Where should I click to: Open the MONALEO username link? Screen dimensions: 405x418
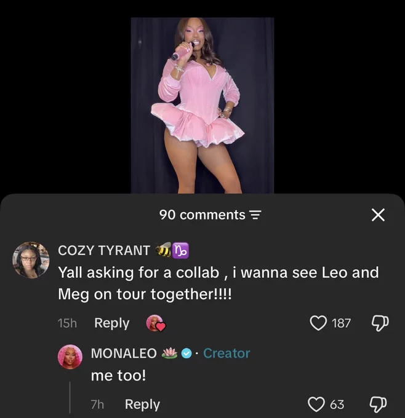[124, 353]
